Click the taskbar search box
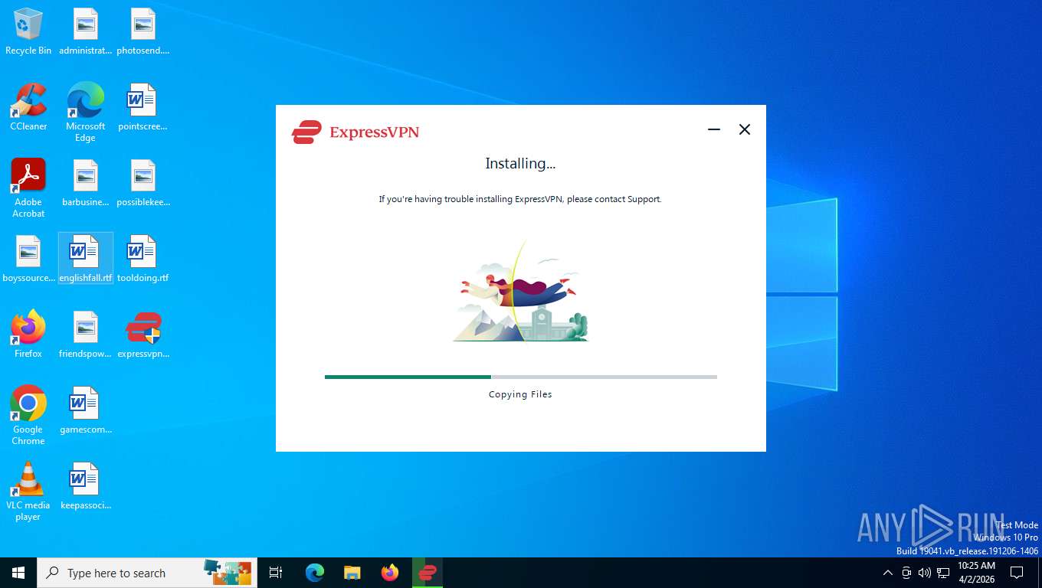1042x588 pixels. [147, 573]
